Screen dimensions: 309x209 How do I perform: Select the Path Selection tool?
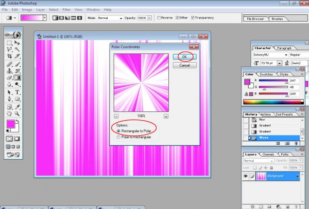click(9, 92)
